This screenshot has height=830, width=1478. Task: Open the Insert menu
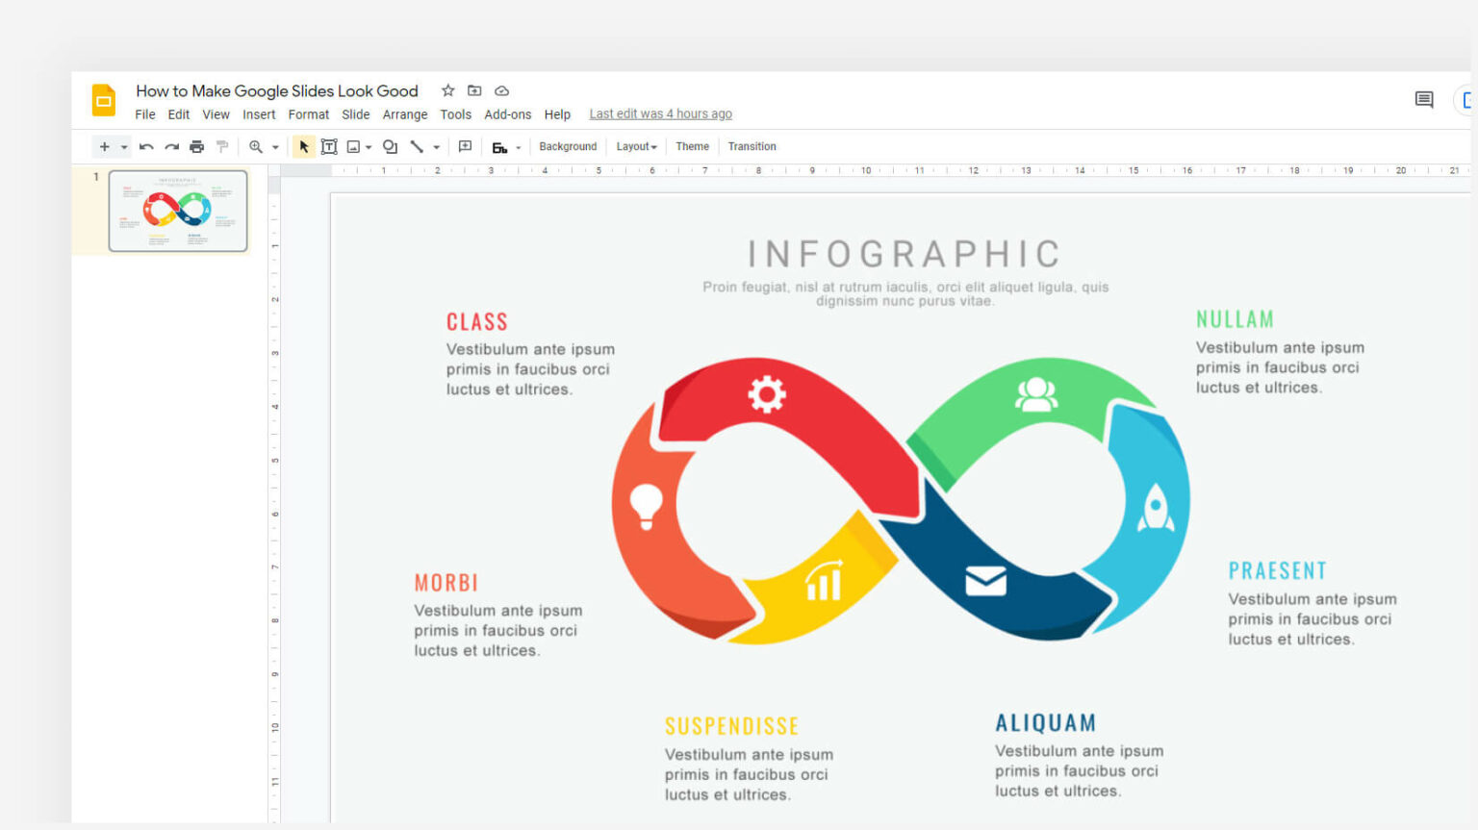[259, 113]
